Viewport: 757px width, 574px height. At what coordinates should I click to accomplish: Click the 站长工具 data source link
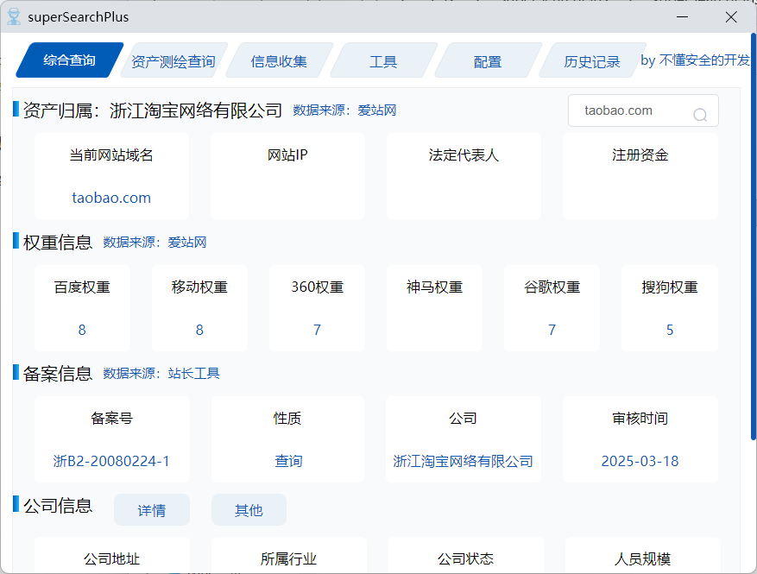193,374
